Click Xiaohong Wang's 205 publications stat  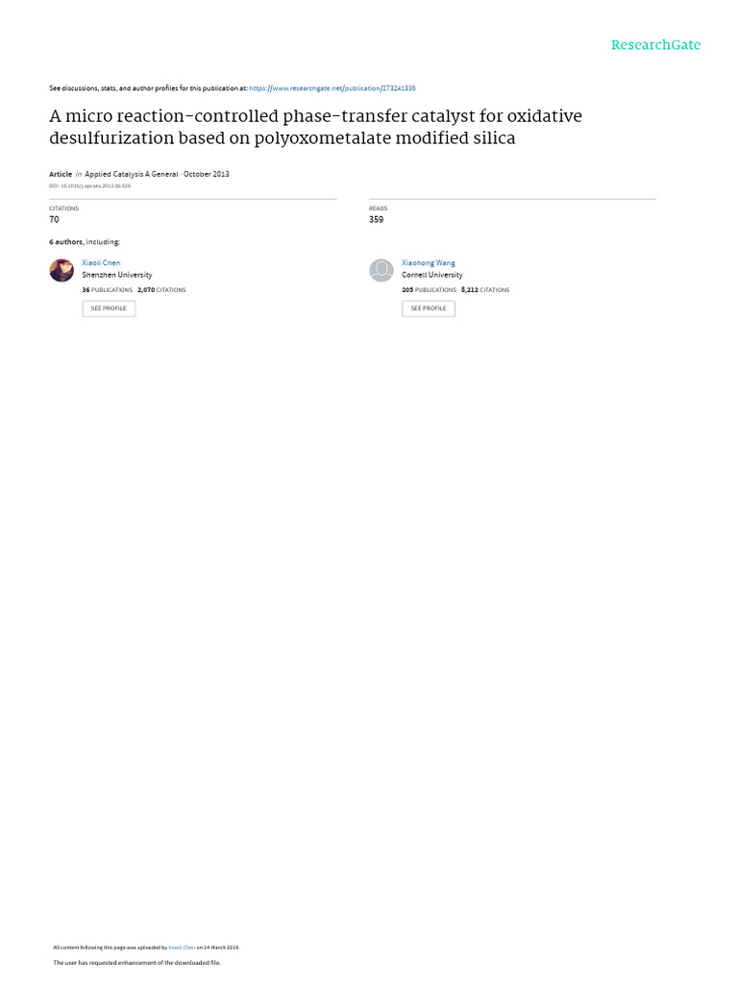(429, 289)
